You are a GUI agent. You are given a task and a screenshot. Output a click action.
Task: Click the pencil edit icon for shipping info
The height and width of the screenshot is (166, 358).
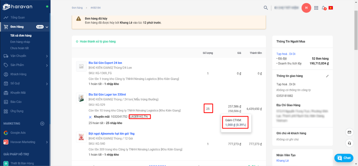pyautogui.click(x=327, y=76)
